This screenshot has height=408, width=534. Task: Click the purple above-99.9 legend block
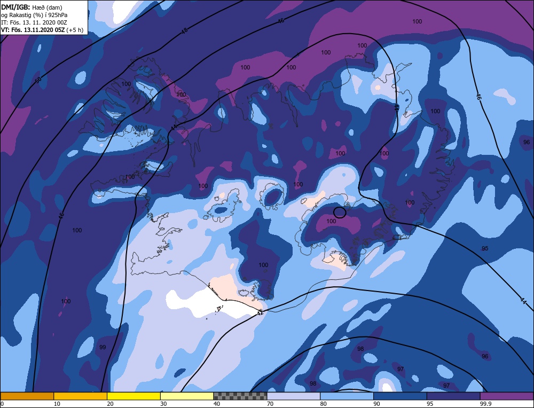click(507, 396)
